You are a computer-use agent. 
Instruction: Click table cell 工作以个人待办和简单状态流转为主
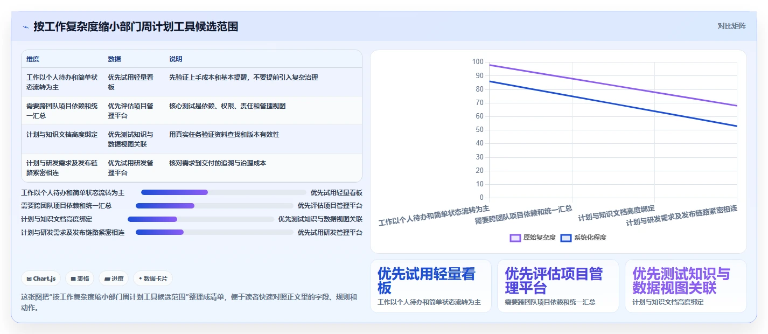pos(62,82)
